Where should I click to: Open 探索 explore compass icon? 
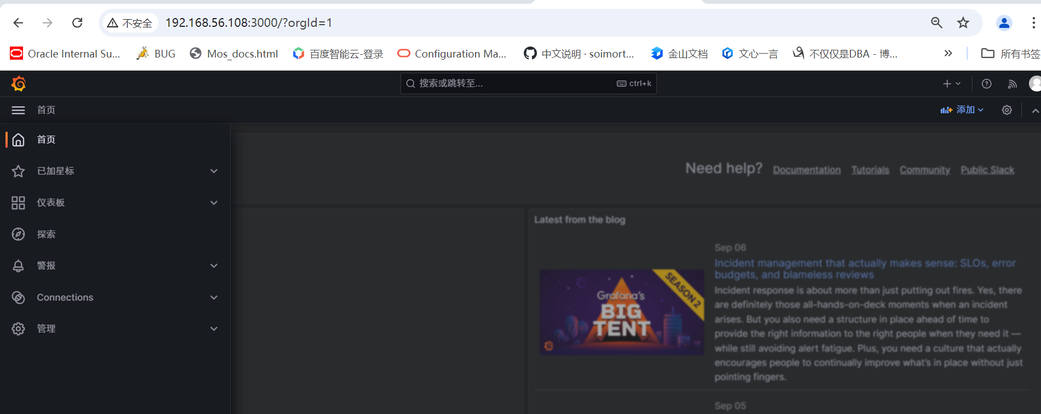coord(18,234)
